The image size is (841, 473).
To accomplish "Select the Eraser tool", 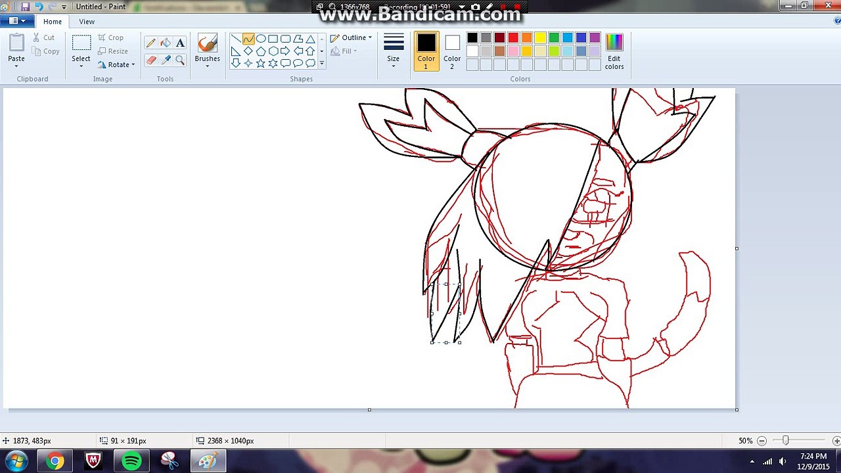I will pyautogui.click(x=151, y=60).
